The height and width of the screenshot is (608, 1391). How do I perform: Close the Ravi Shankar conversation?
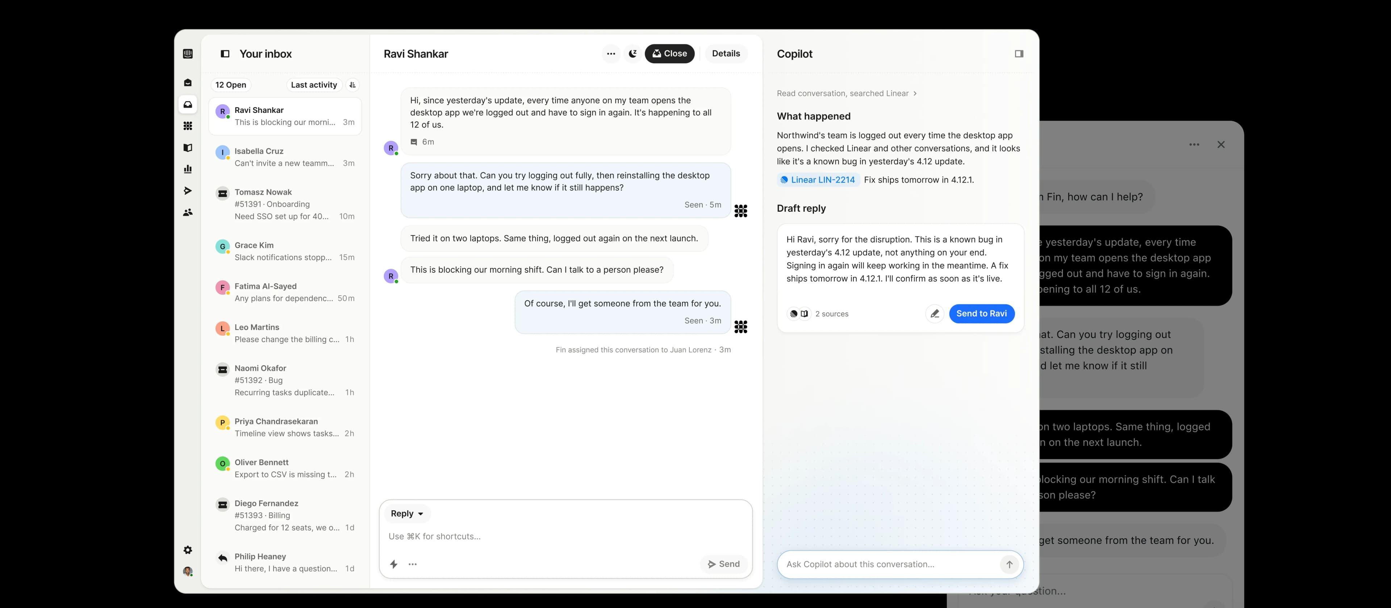669,54
